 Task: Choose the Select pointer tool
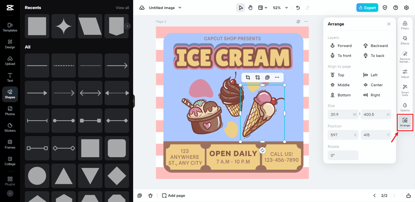point(241,8)
